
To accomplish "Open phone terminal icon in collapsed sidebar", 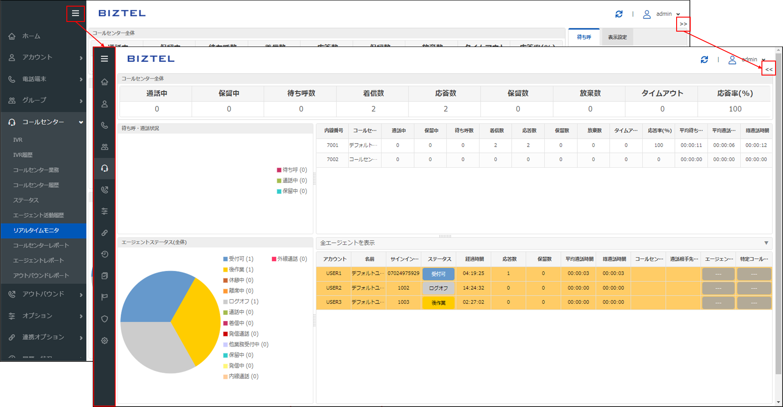I will pyautogui.click(x=105, y=125).
